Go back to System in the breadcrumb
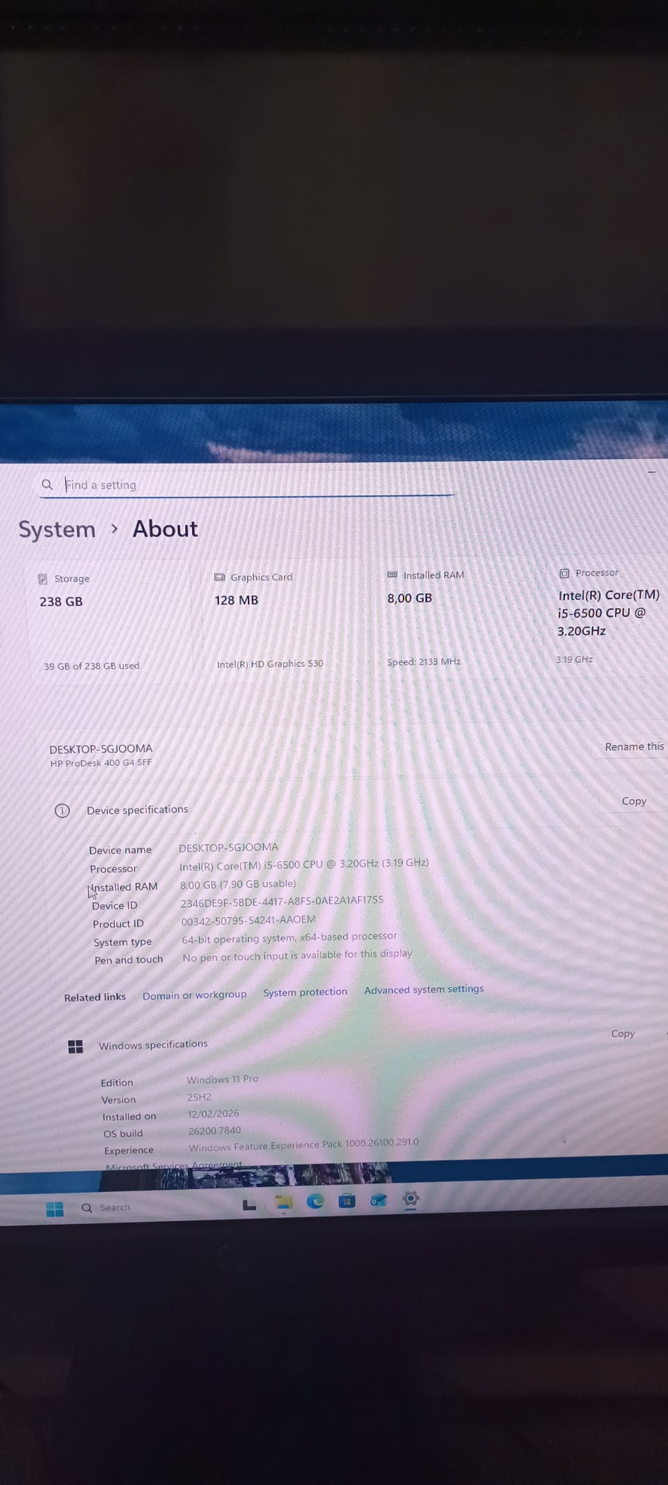The width and height of the screenshot is (668, 1485). pos(57,530)
